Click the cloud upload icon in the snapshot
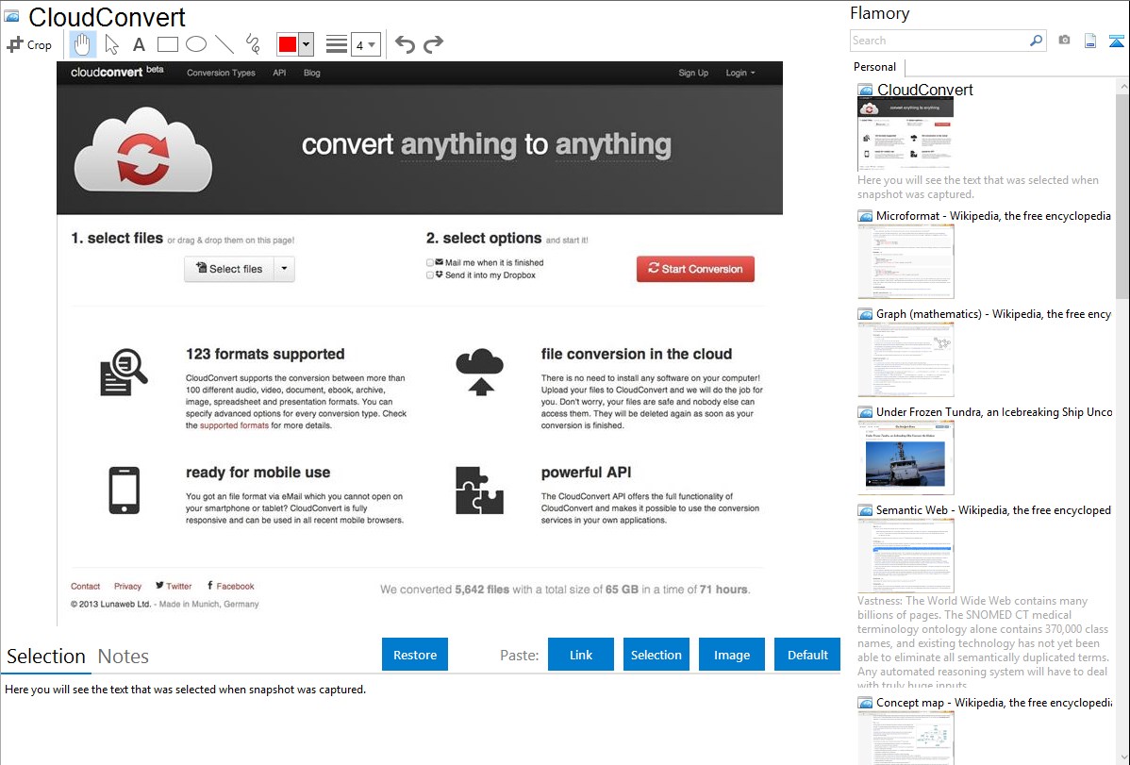Viewport: 1130px width, 765px height. 480,372
